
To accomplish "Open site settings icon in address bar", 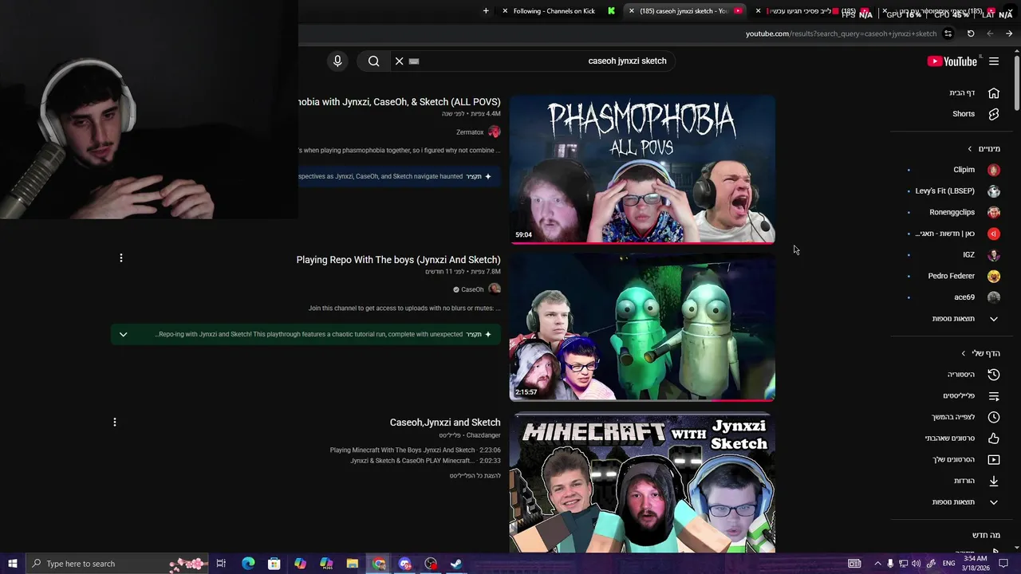I will [x=948, y=33].
